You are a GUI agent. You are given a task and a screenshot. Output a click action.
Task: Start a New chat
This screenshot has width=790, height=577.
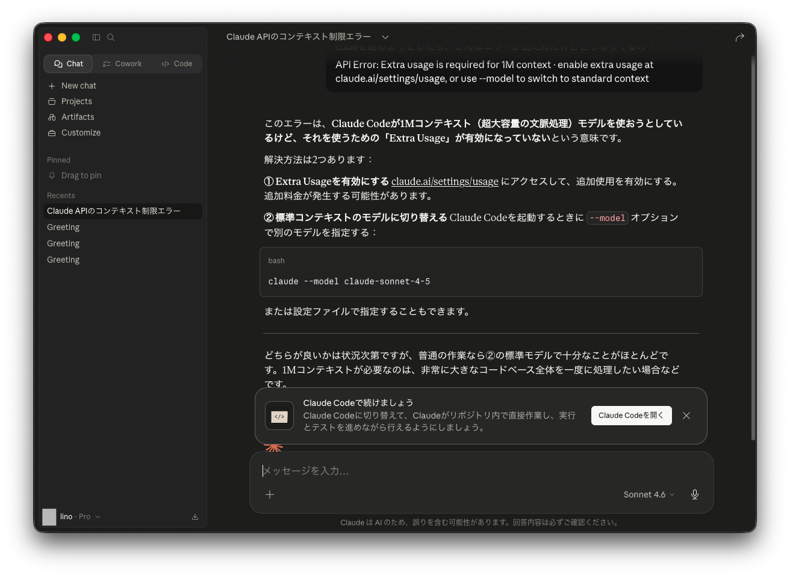79,86
